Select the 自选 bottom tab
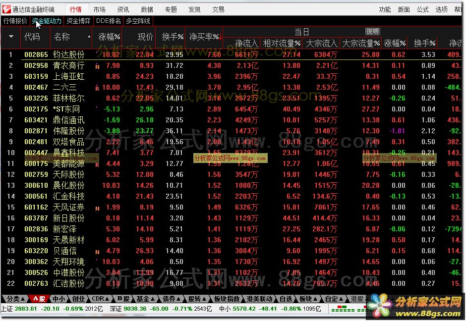 pyautogui.click(x=286, y=299)
